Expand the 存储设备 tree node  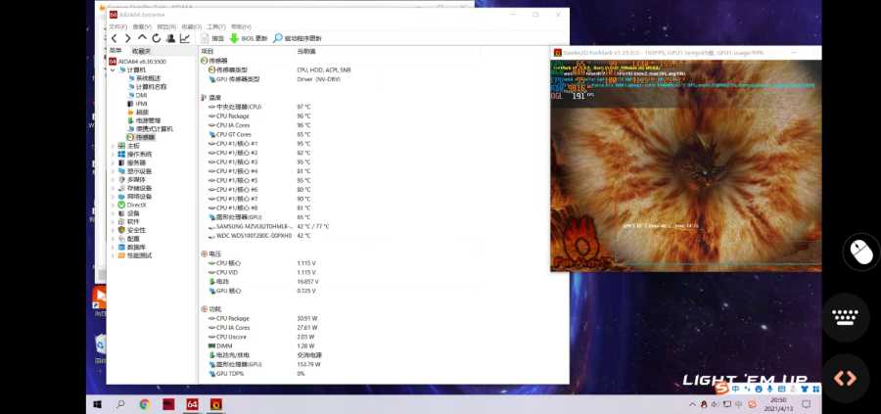[x=113, y=188]
